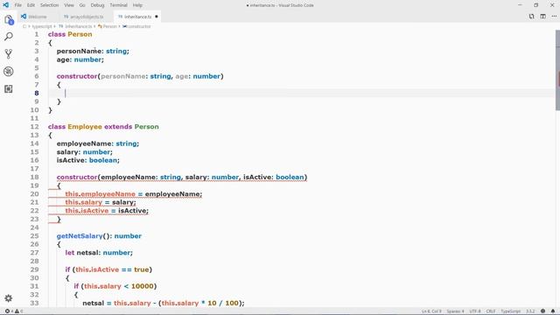The height and width of the screenshot is (315, 560).
Task: Open the Manage gear menu
Action: [x=9, y=297]
